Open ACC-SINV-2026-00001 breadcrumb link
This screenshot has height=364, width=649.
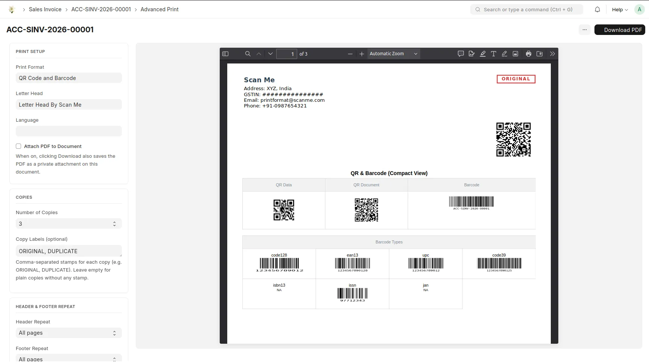[101, 9]
